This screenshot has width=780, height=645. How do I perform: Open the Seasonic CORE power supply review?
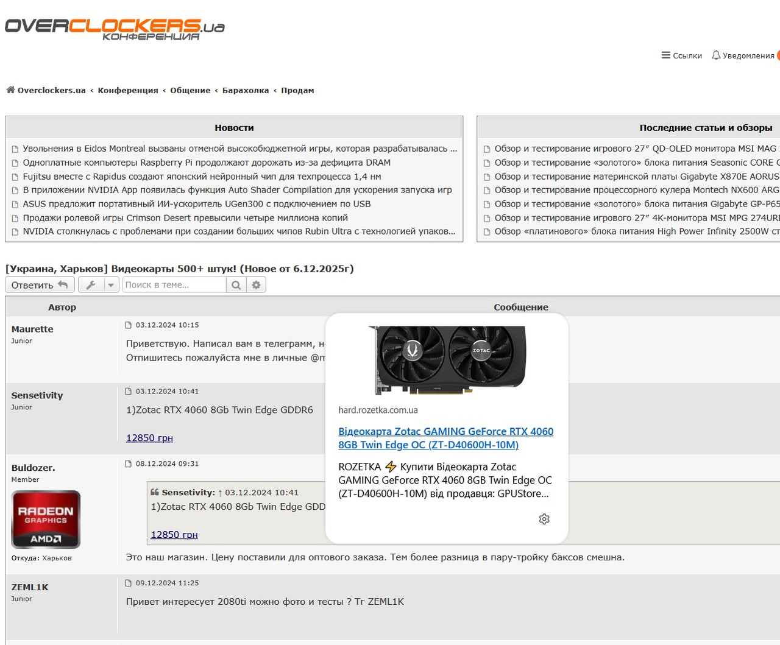[x=637, y=163]
